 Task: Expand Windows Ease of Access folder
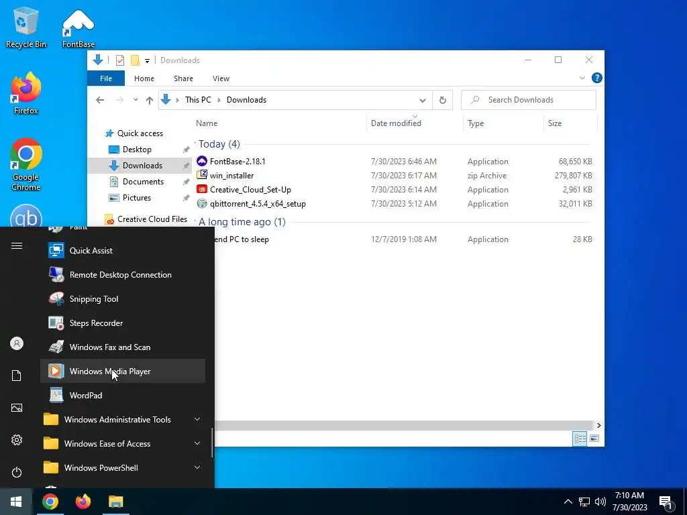coord(123,443)
